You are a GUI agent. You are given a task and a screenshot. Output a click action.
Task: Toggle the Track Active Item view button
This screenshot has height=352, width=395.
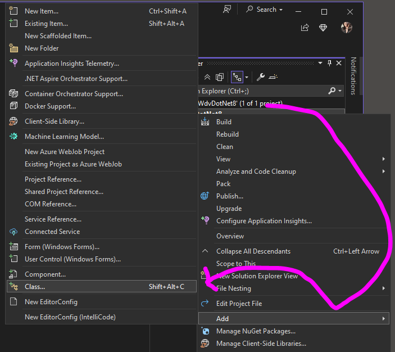point(238,77)
